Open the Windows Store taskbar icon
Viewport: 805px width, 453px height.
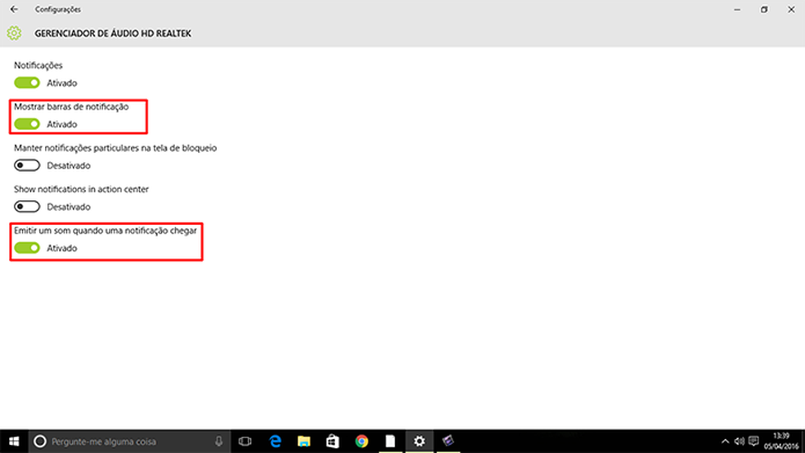coord(333,442)
